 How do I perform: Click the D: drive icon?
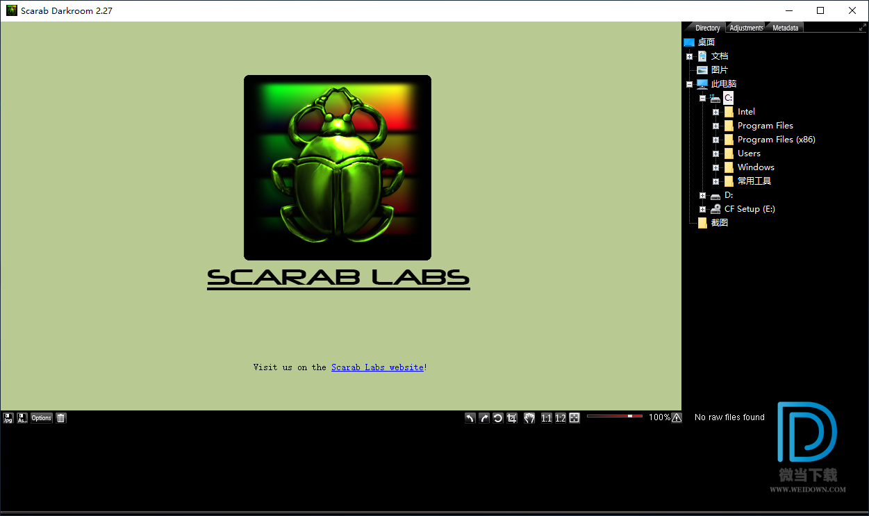click(x=715, y=196)
